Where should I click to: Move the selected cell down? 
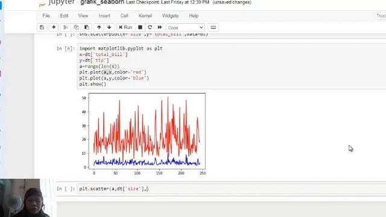(x=109, y=27)
